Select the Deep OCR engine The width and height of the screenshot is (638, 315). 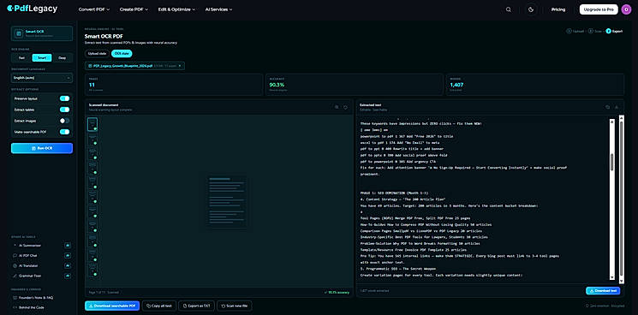(63, 58)
